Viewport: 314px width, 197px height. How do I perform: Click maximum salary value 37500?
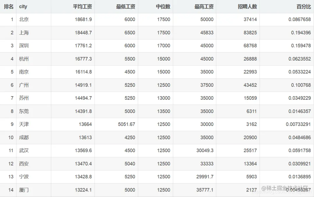207,85
